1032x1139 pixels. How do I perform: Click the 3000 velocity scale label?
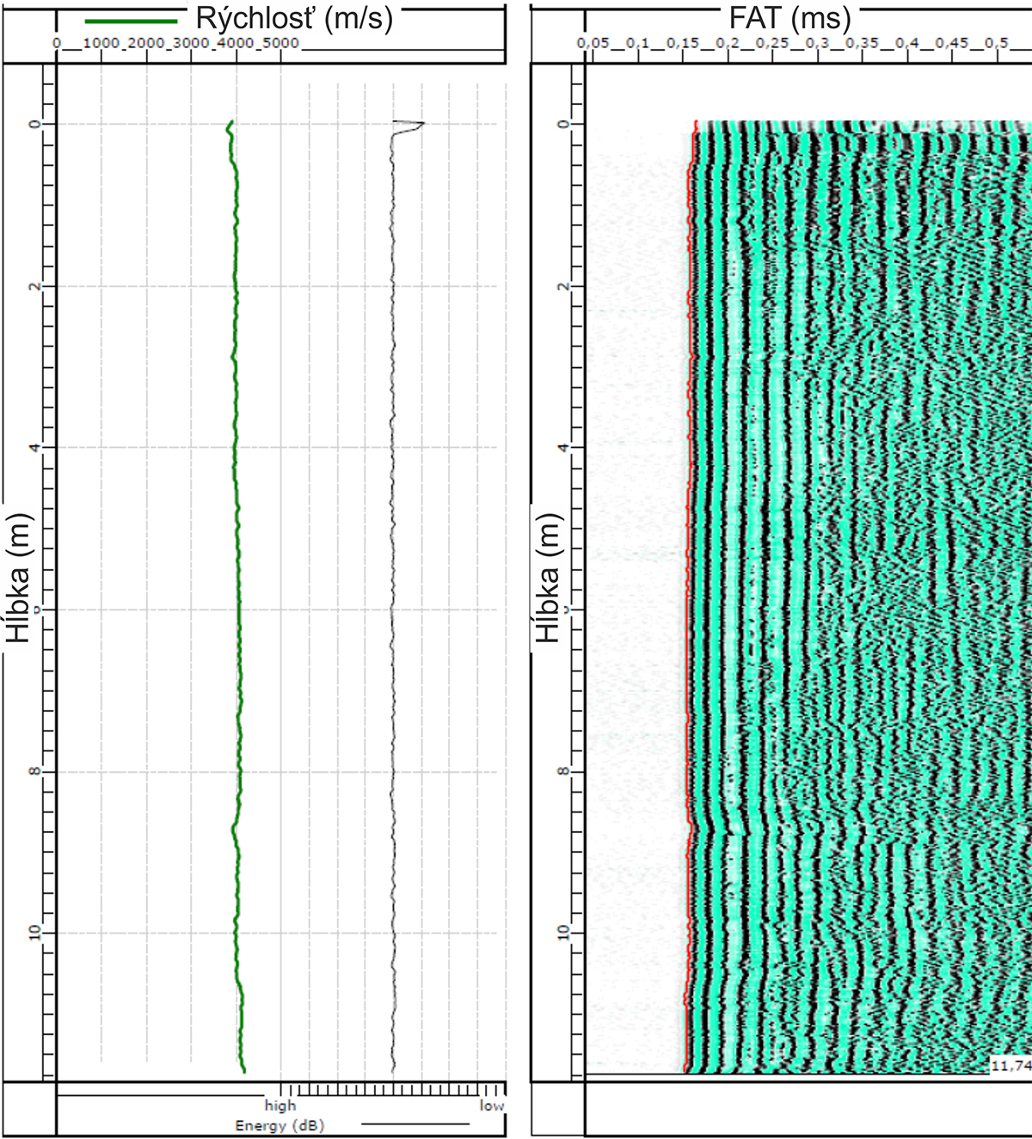191,43
